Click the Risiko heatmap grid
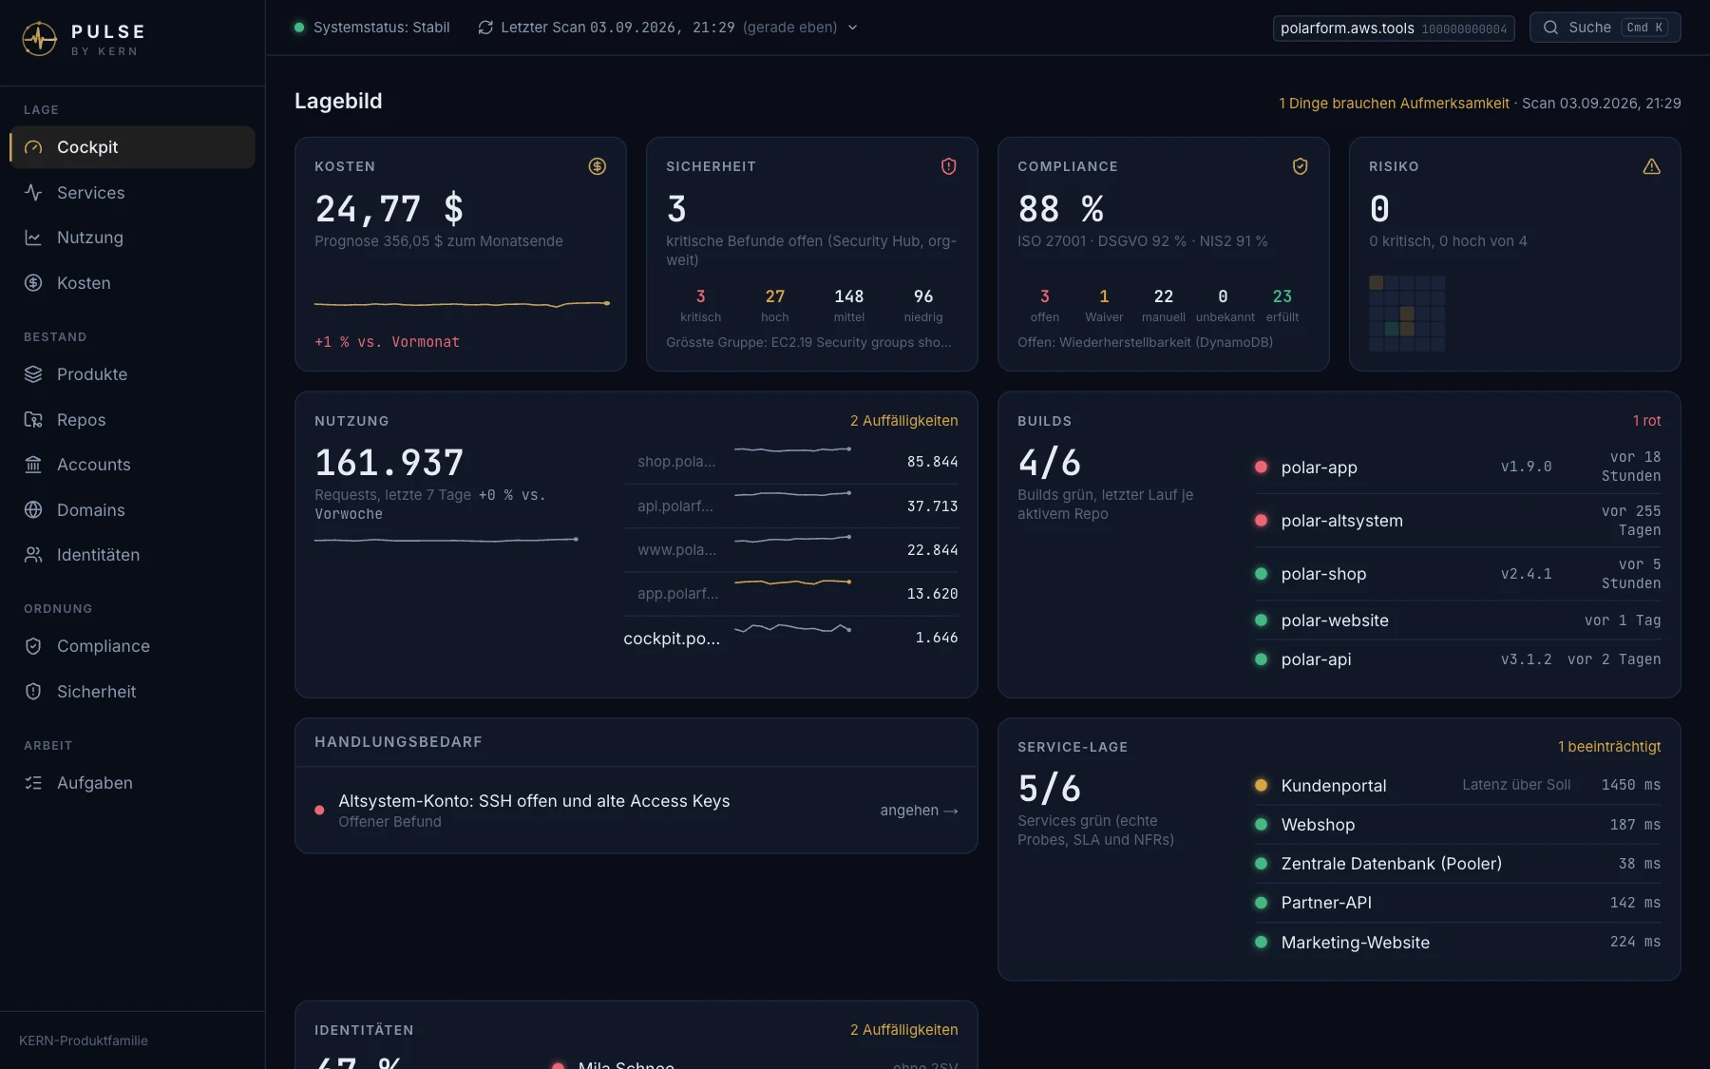Screen dimensions: 1710x1069 (1407, 314)
